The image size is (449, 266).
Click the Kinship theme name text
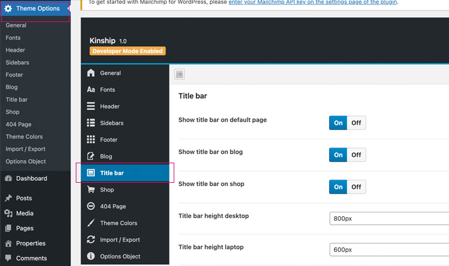[x=102, y=40]
